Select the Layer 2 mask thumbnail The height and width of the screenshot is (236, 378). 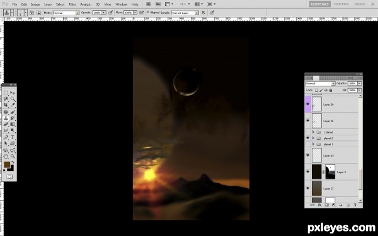coord(330,172)
